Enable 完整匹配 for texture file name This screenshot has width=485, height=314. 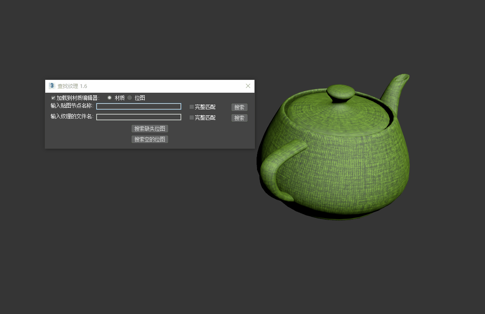coord(191,117)
